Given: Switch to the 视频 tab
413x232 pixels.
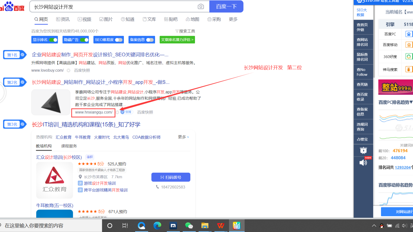Looking at the screenshot, I should (84, 19).
